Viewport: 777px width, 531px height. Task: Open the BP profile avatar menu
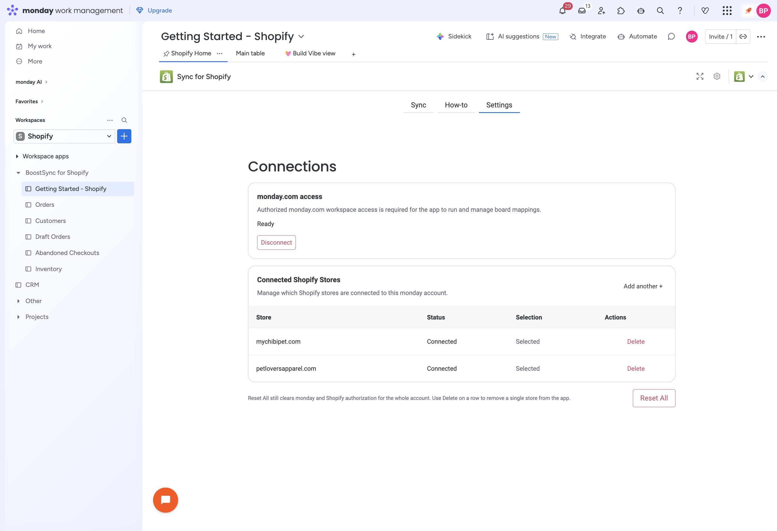[763, 11]
